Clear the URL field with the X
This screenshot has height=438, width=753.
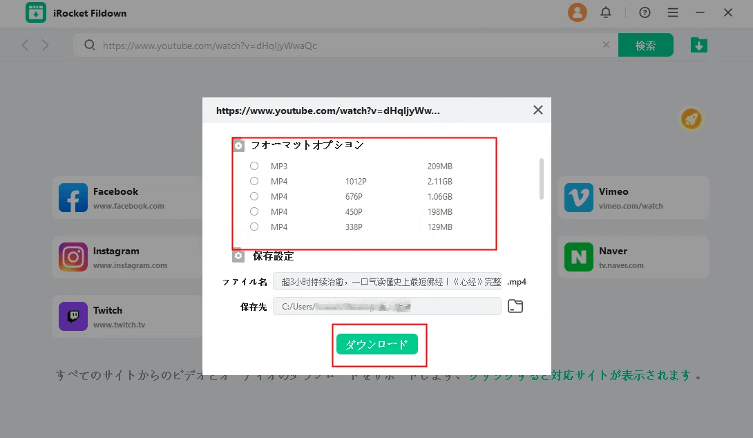tap(606, 45)
